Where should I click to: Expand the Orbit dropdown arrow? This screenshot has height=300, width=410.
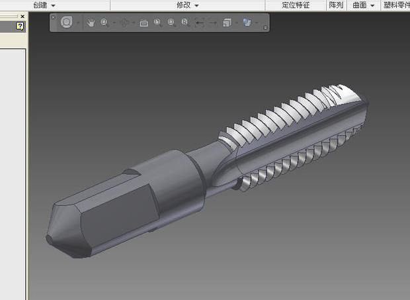click(134, 23)
